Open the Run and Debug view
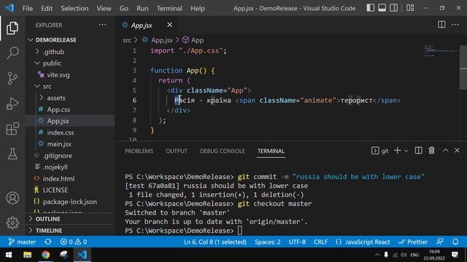The image size is (467, 262). tap(12, 103)
